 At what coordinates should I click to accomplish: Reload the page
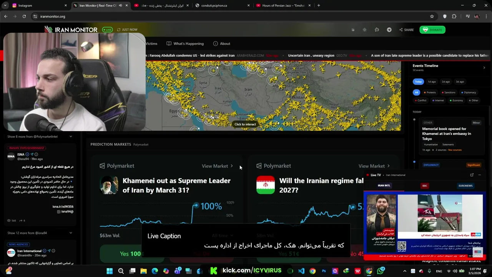click(x=24, y=16)
